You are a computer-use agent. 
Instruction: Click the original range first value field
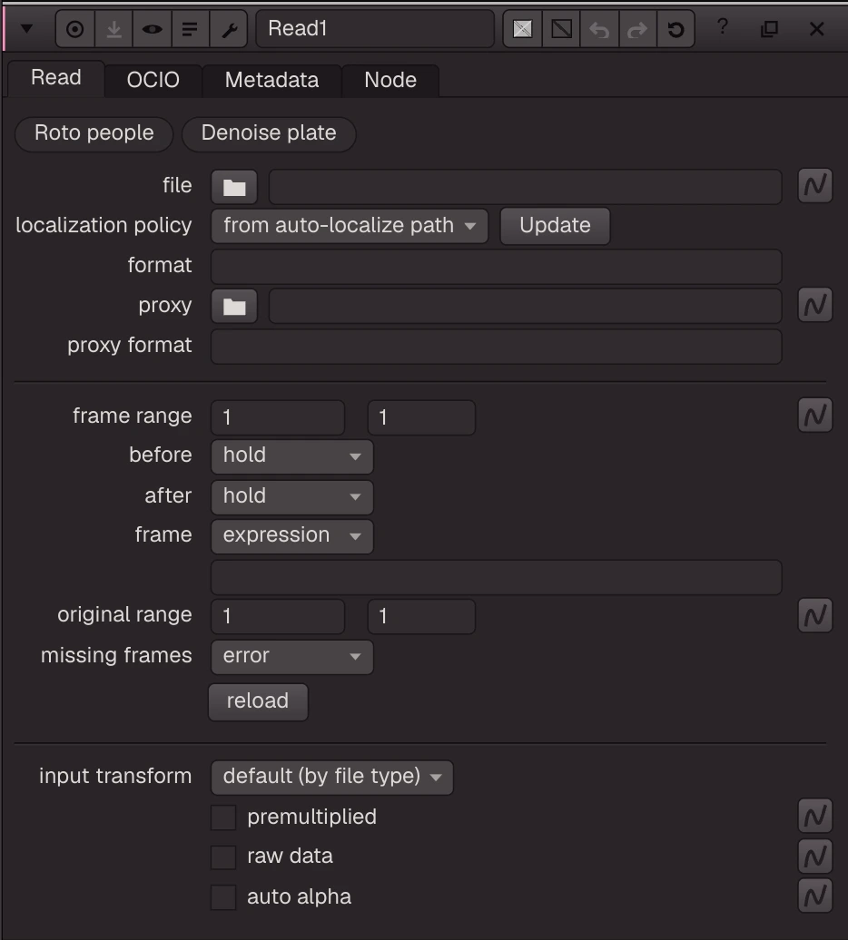pyautogui.click(x=278, y=617)
